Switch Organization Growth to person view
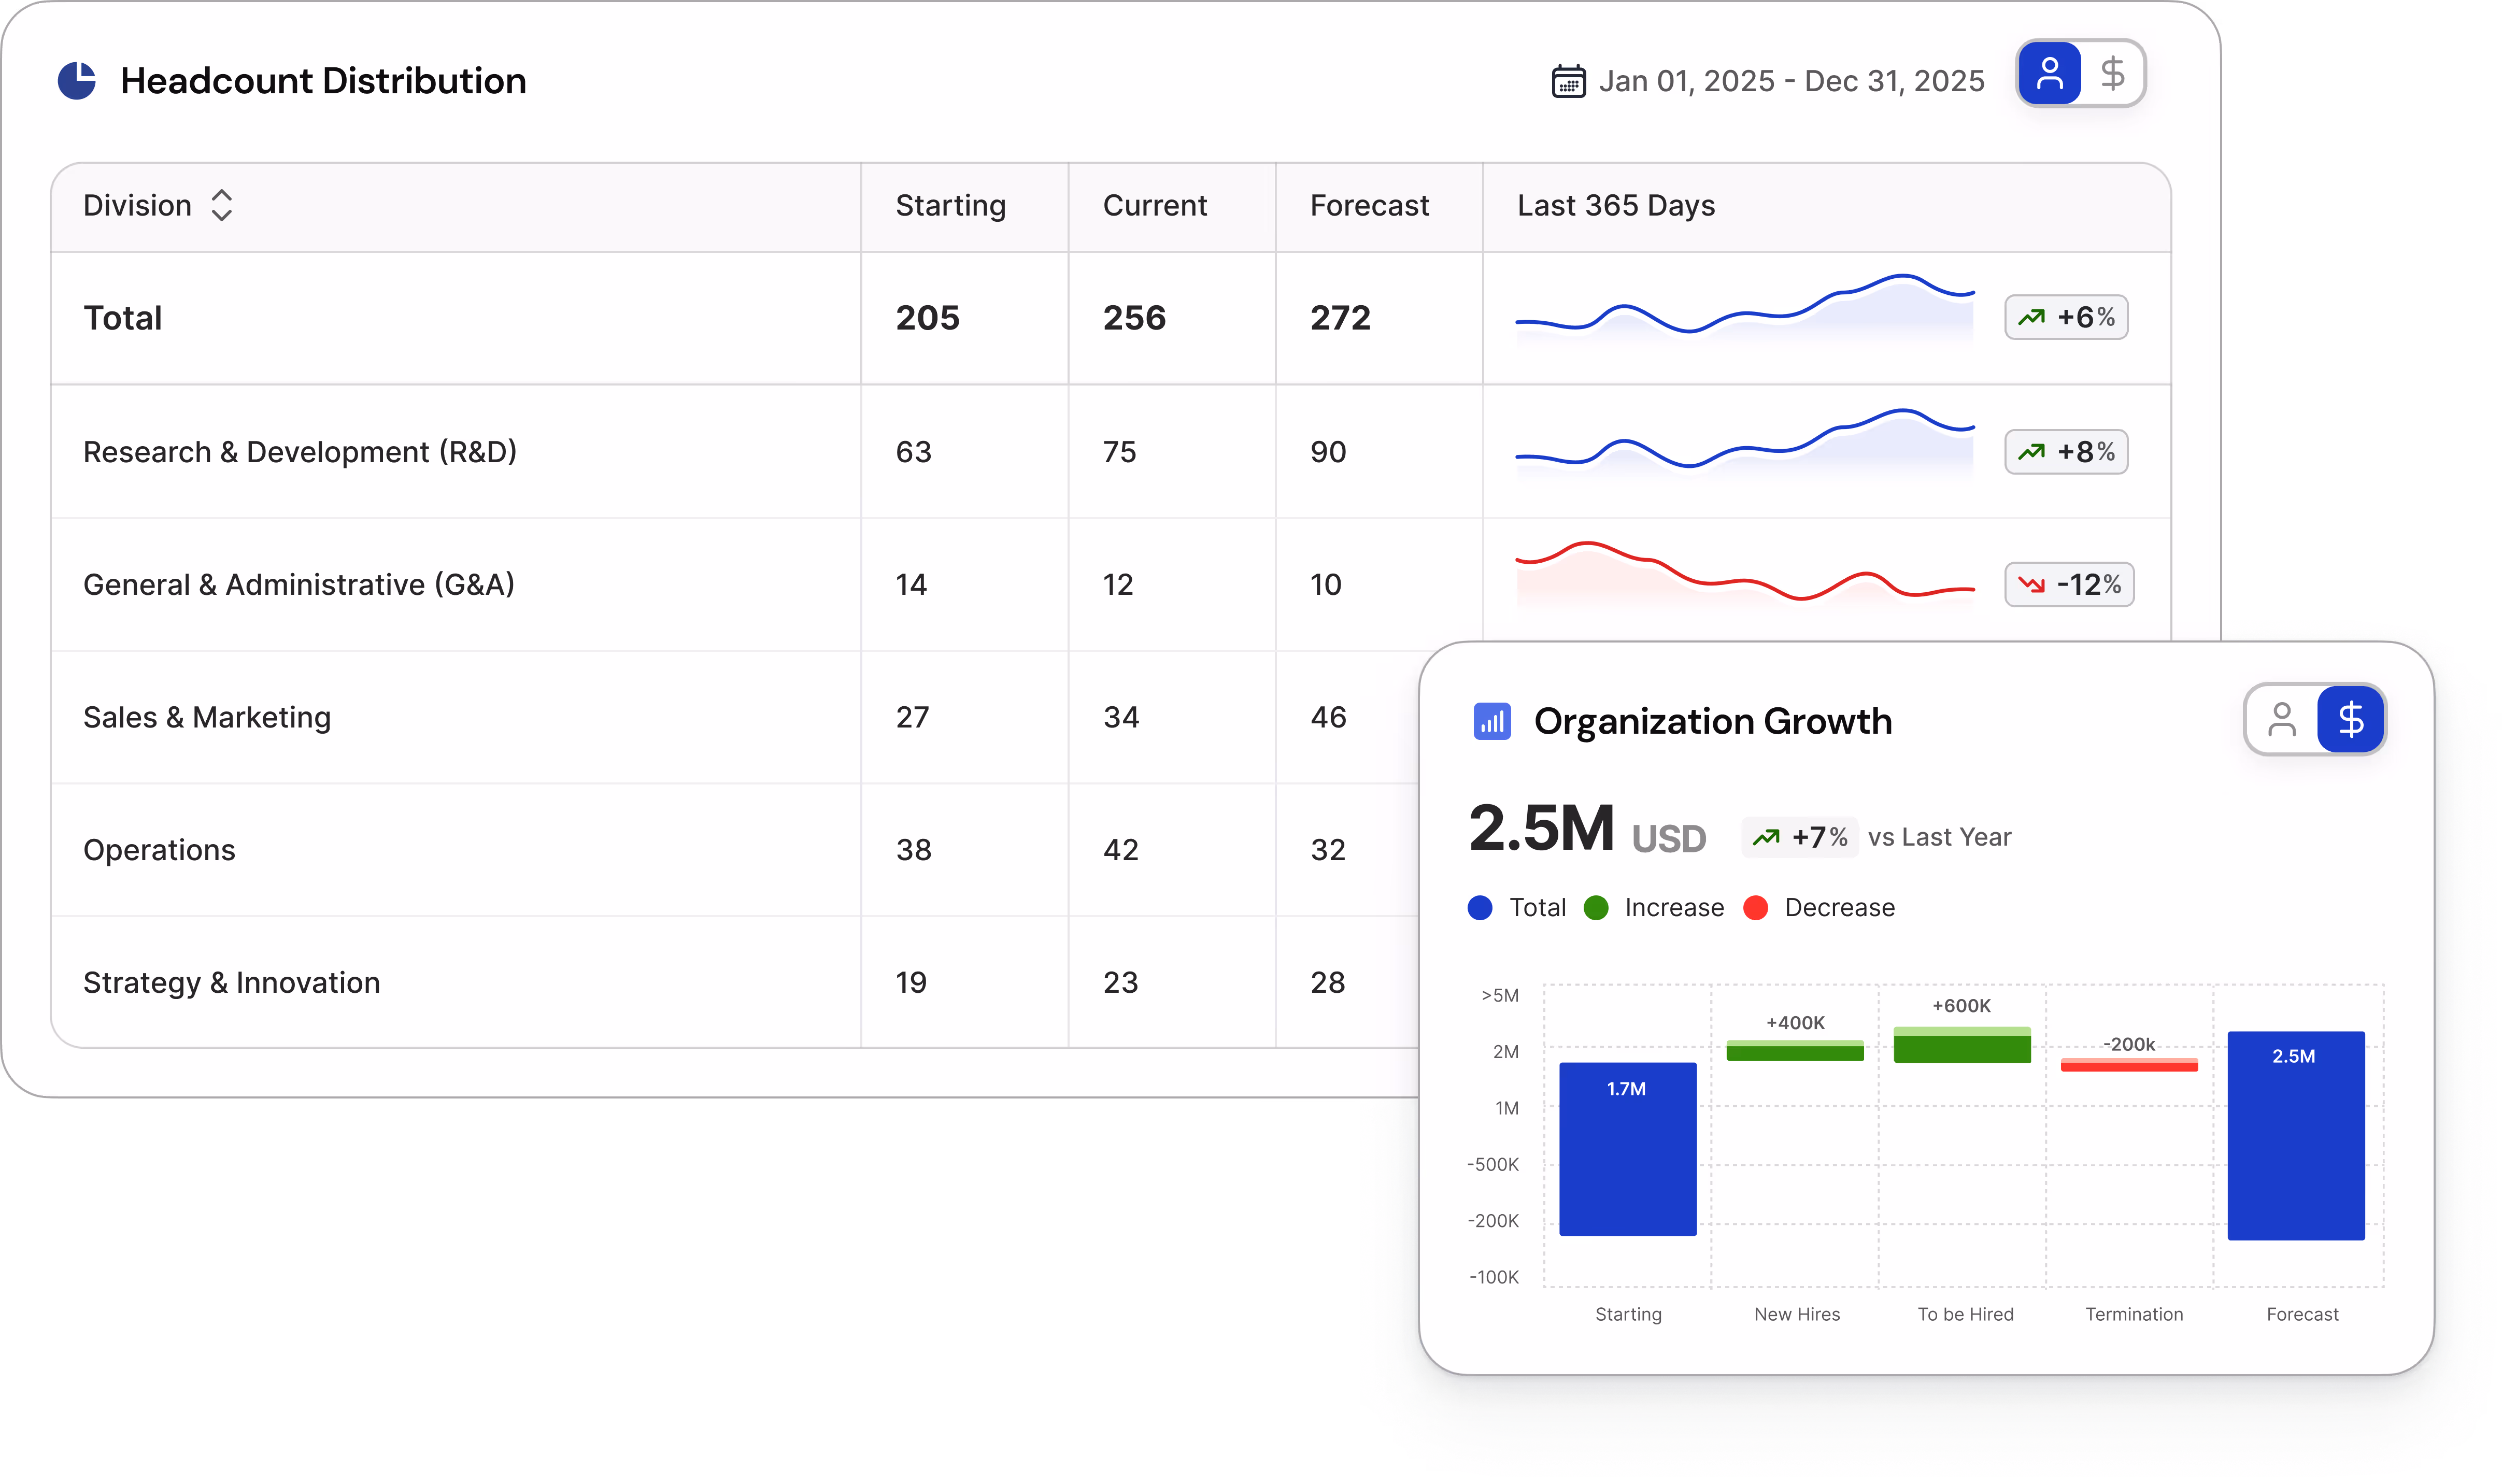The image size is (2502, 1484). 2282,719
